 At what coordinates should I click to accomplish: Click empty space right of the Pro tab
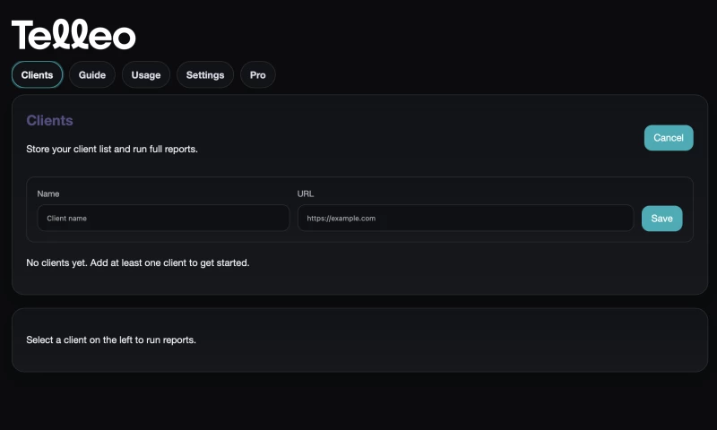pos(493,75)
